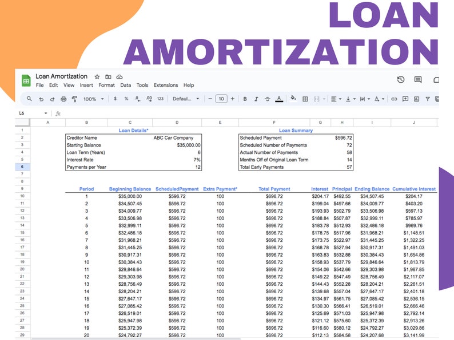Expand the name box L6 dropdown
The image size is (454, 340).
(x=46, y=113)
